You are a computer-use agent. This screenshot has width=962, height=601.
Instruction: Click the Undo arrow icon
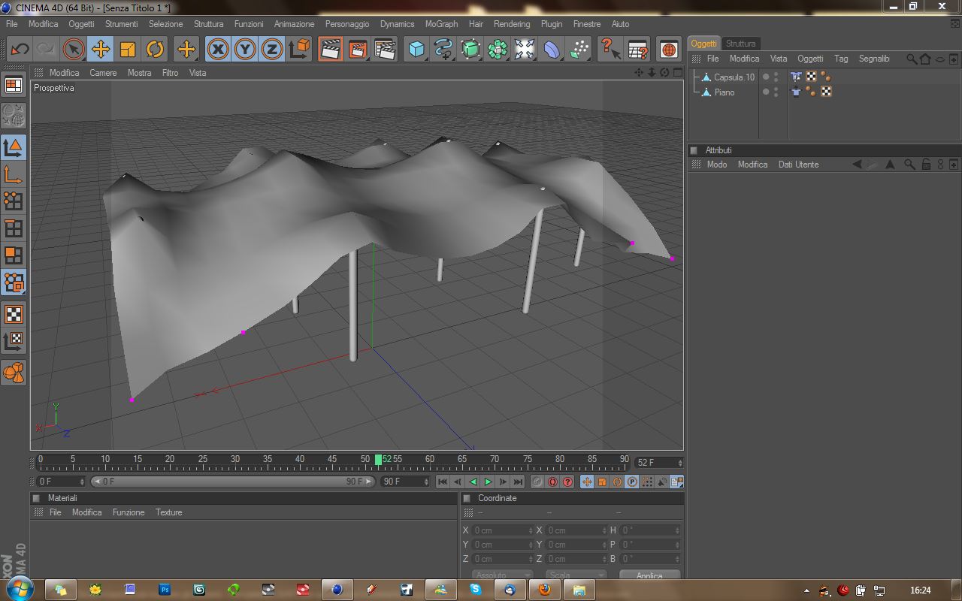coord(20,50)
